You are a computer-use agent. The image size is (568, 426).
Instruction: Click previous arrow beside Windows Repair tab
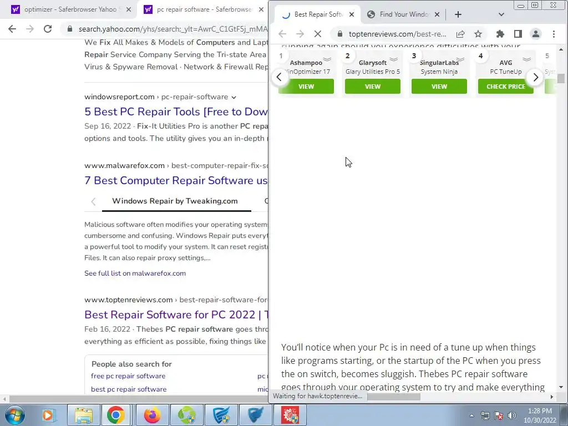pos(93,201)
